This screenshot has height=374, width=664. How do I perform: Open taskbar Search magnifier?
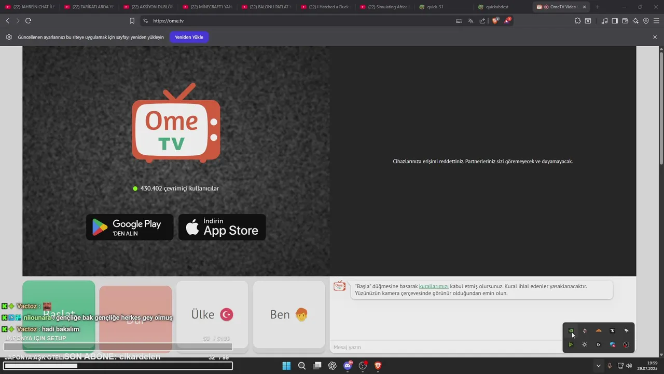click(302, 366)
